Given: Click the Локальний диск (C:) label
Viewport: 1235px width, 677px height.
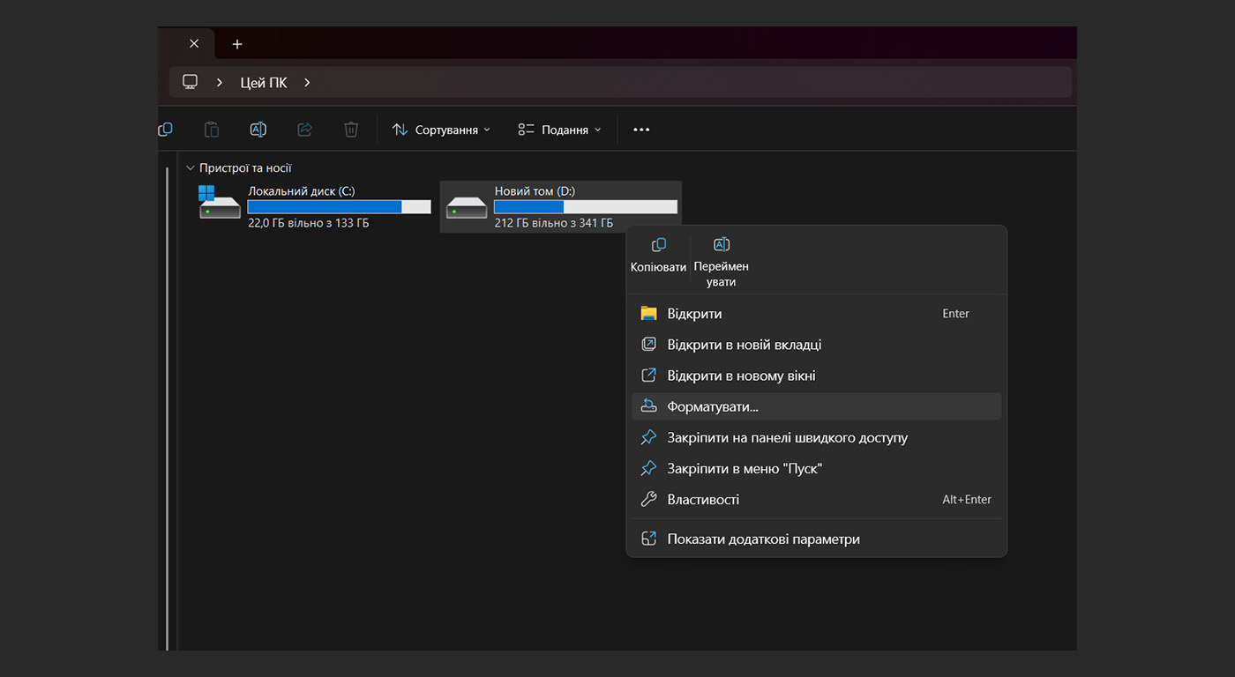Looking at the screenshot, I should point(301,191).
